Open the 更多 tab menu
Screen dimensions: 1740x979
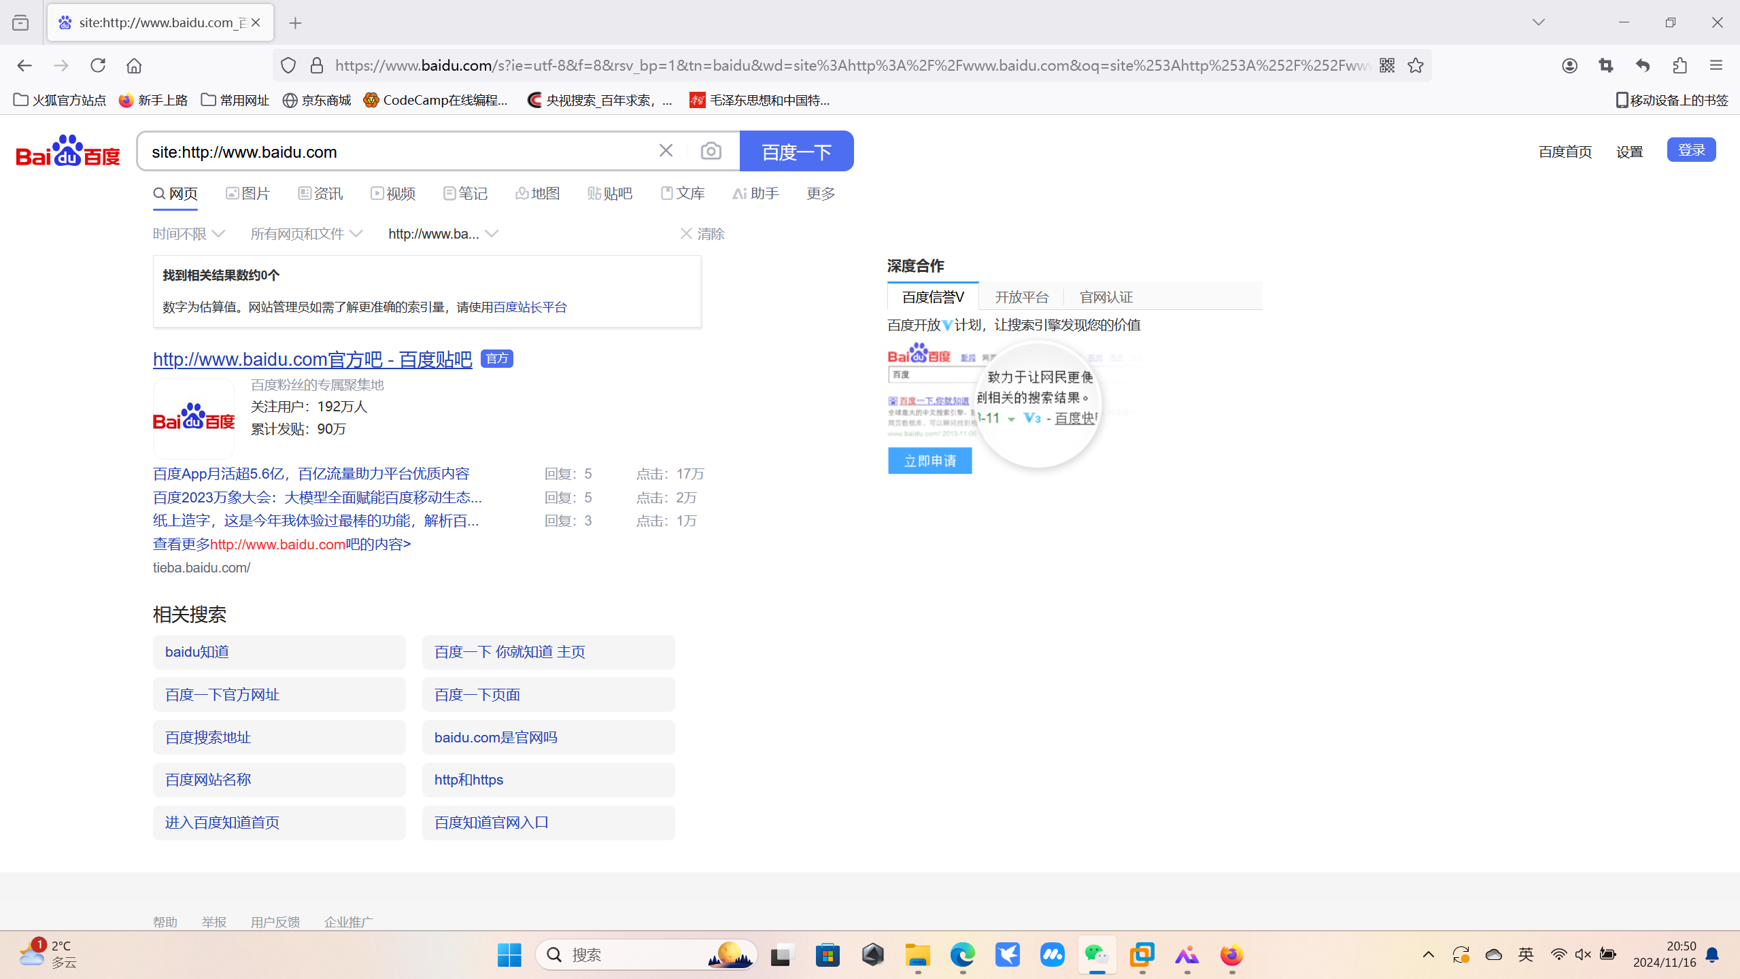click(x=821, y=194)
